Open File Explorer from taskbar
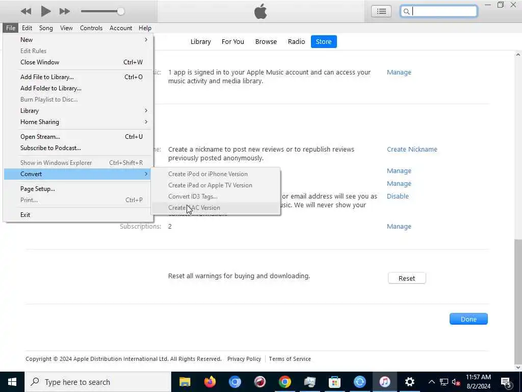The height and width of the screenshot is (392, 522). [185, 382]
